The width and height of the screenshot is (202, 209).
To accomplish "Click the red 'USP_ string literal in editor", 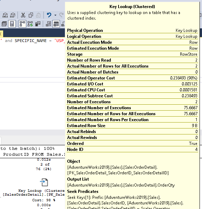I will click(60, 41).
